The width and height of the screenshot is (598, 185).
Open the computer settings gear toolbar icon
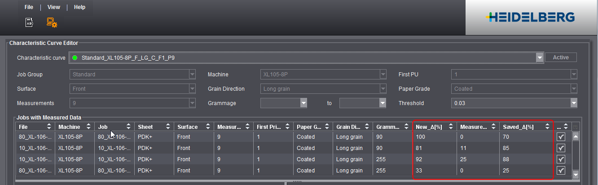pos(52,22)
